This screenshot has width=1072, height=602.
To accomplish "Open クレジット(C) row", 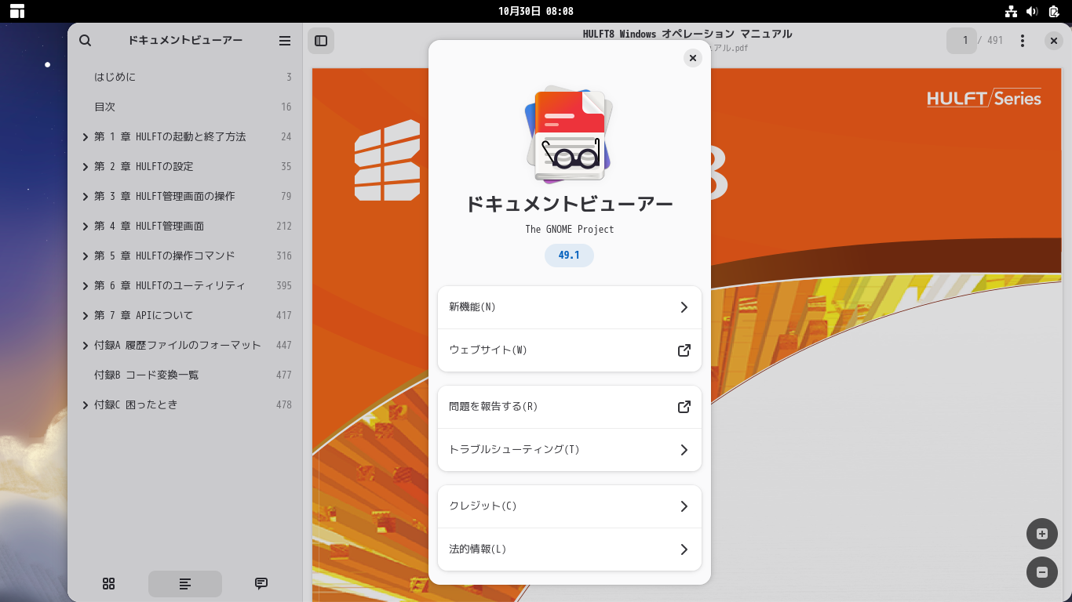I will [x=570, y=506].
